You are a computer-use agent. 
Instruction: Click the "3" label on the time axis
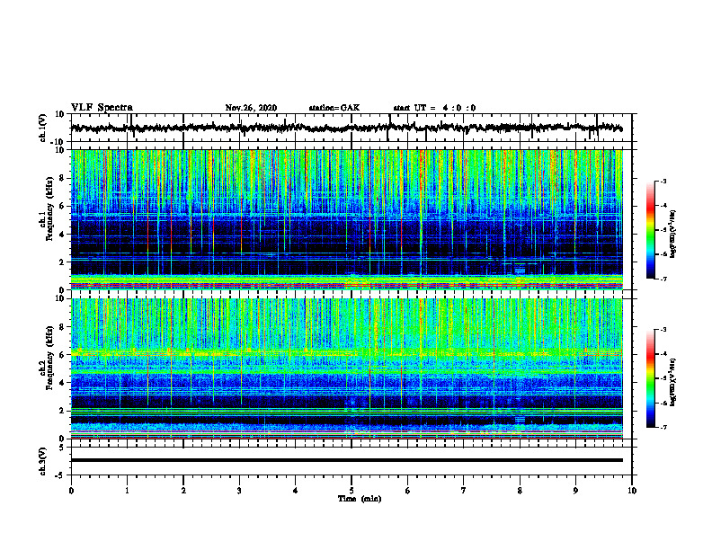239,491
